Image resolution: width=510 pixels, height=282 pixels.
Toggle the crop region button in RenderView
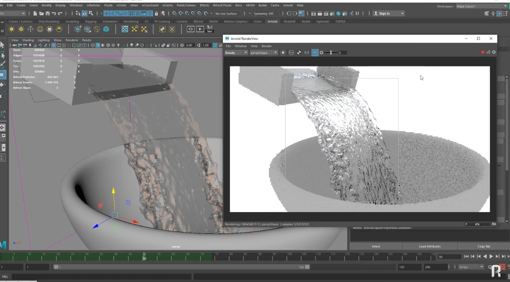click(x=315, y=53)
